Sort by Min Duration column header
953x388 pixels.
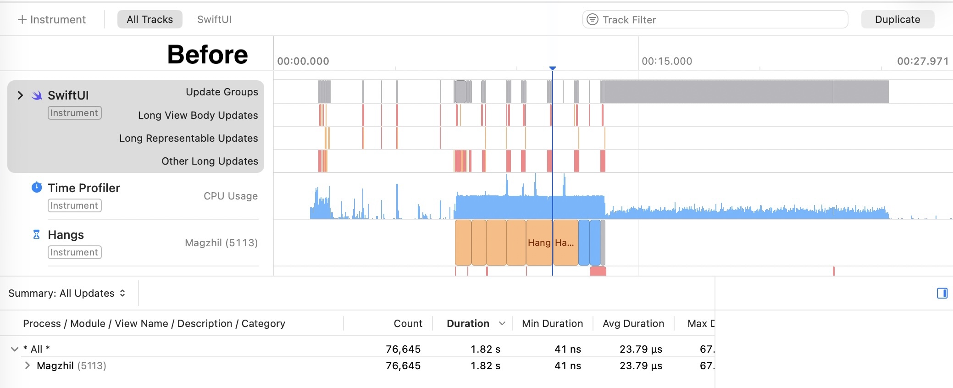[x=552, y=323]
